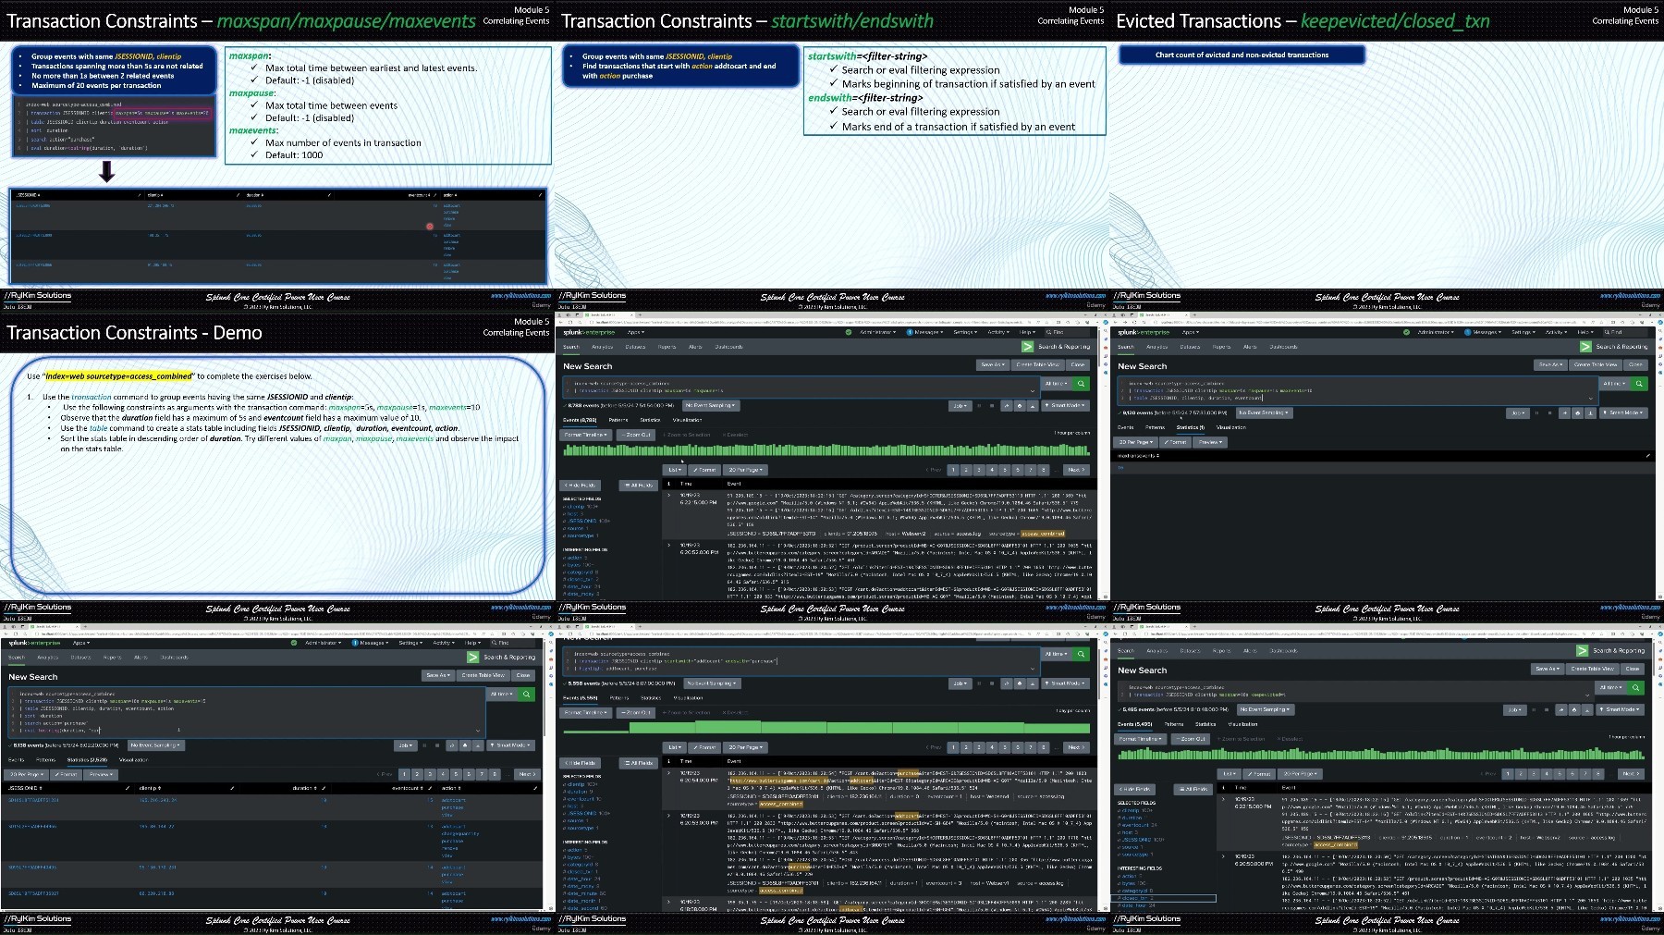
Task: Click closed_txn field in 5,495-events fields list
Action: tap(1135, 898)
